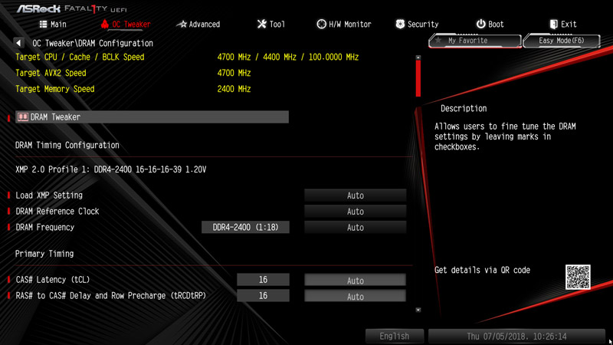Image resolution: width=613 pixels, height=345 pixels.
Task: Switch to the OC Tweaker tab
Action: coord(126,25)
